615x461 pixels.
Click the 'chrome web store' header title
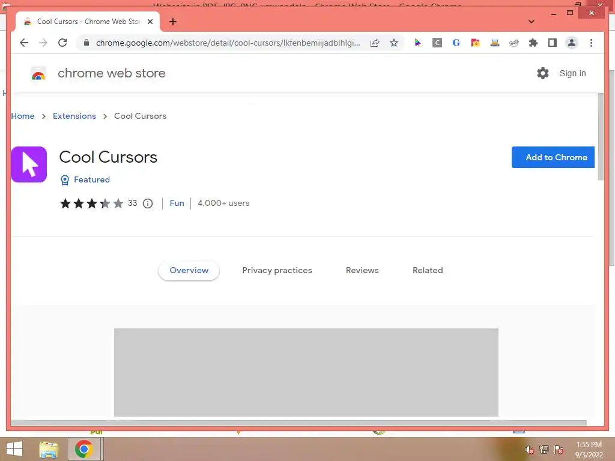(x=111, y=73)
